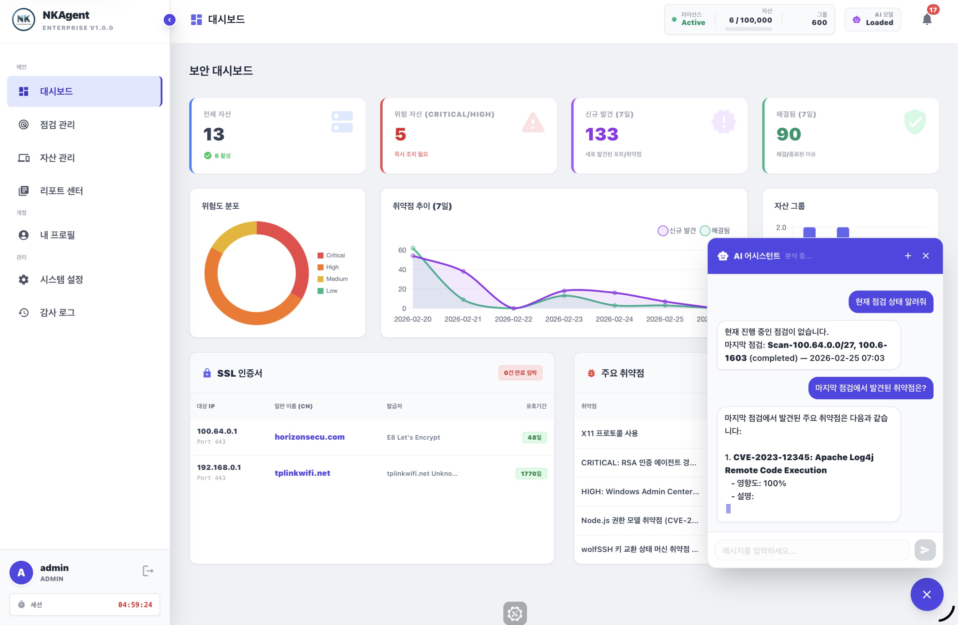Image resolution: width=958 pixels, height=625 pixels.
Task: Go to 시스템 설정 menu
Action: 61,280
